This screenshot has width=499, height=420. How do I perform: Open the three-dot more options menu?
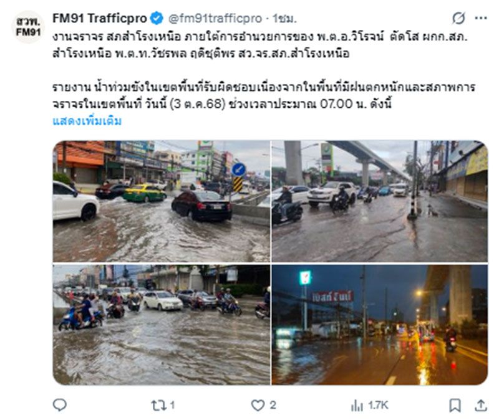point(480,18)
